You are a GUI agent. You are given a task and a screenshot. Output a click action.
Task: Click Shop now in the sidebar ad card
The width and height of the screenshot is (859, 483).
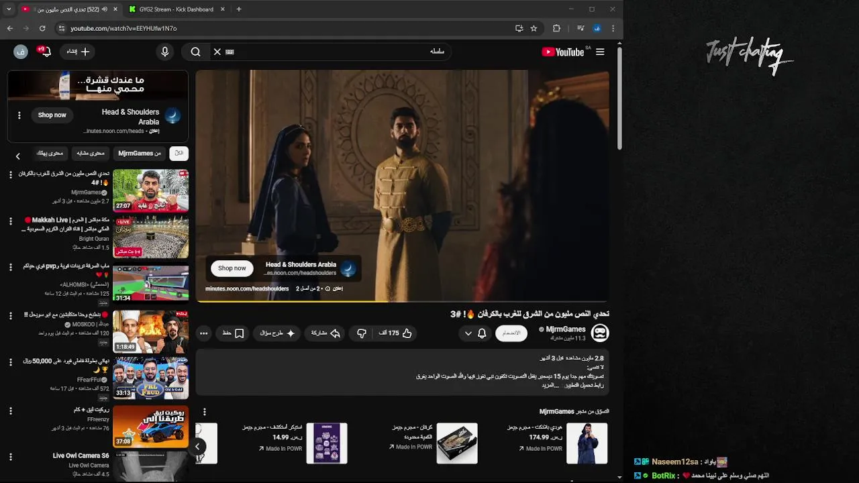coord(52,115)
